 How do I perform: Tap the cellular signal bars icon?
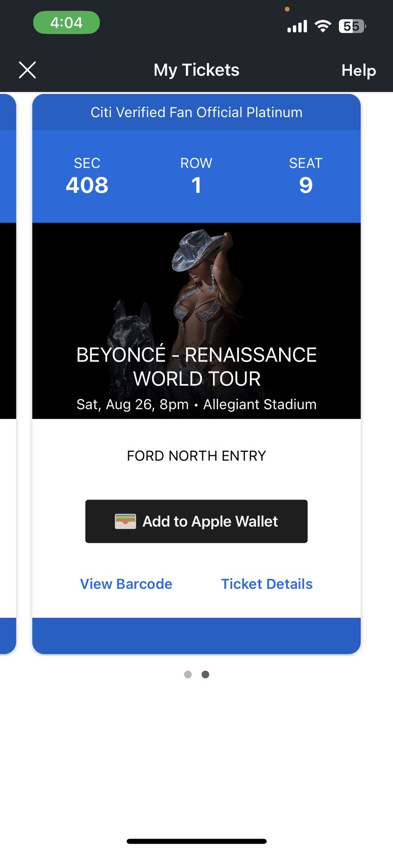click(297, 27)
